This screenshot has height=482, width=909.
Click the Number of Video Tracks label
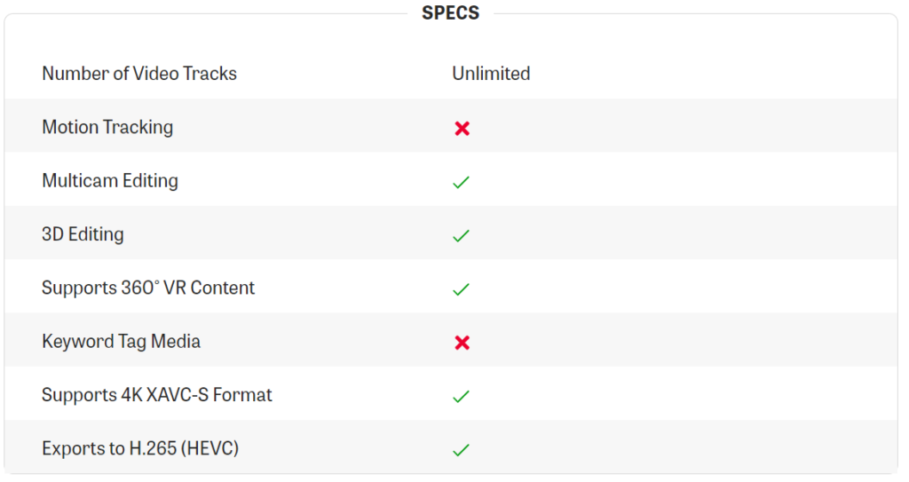139,74
